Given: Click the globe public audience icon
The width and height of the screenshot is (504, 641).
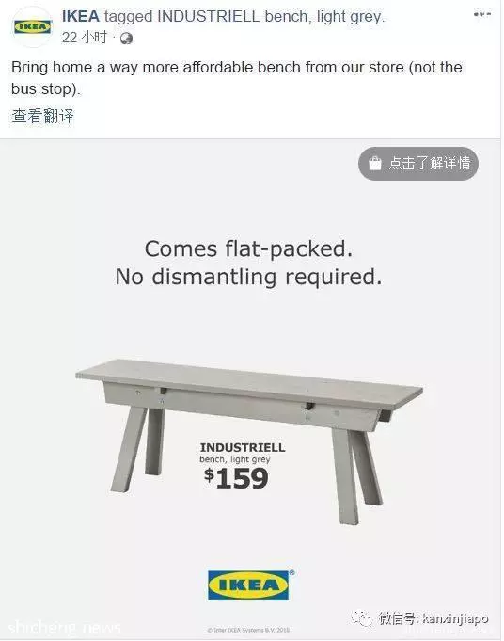Looking at the screenshot, I should [126, 39].
